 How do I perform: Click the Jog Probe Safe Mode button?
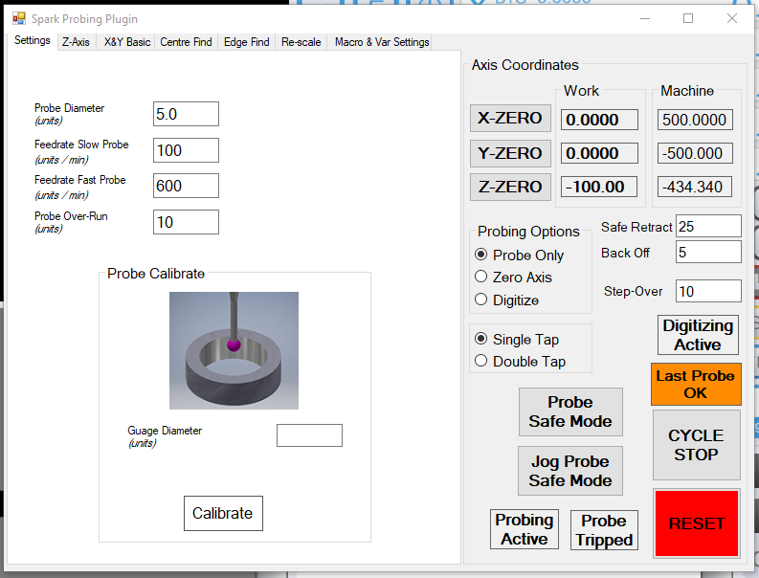pos(570,471)
